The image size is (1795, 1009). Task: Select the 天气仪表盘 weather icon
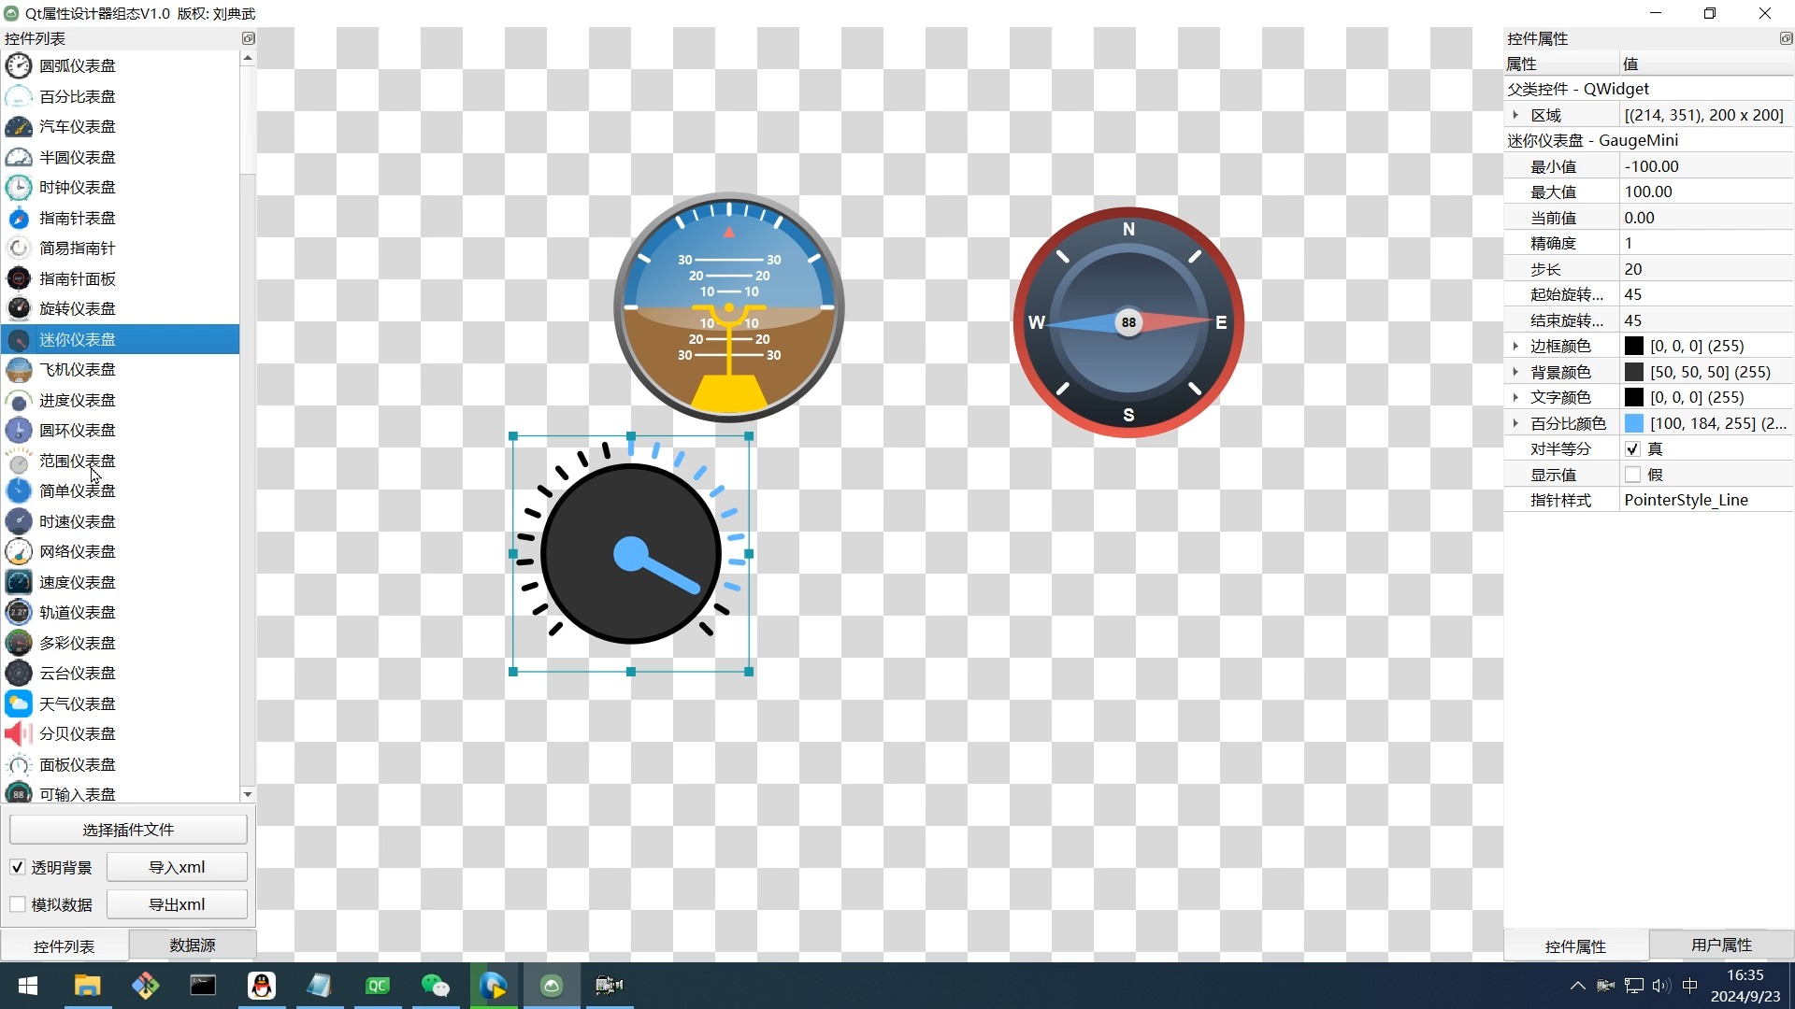pyautogui.click(x=19, y=703)
